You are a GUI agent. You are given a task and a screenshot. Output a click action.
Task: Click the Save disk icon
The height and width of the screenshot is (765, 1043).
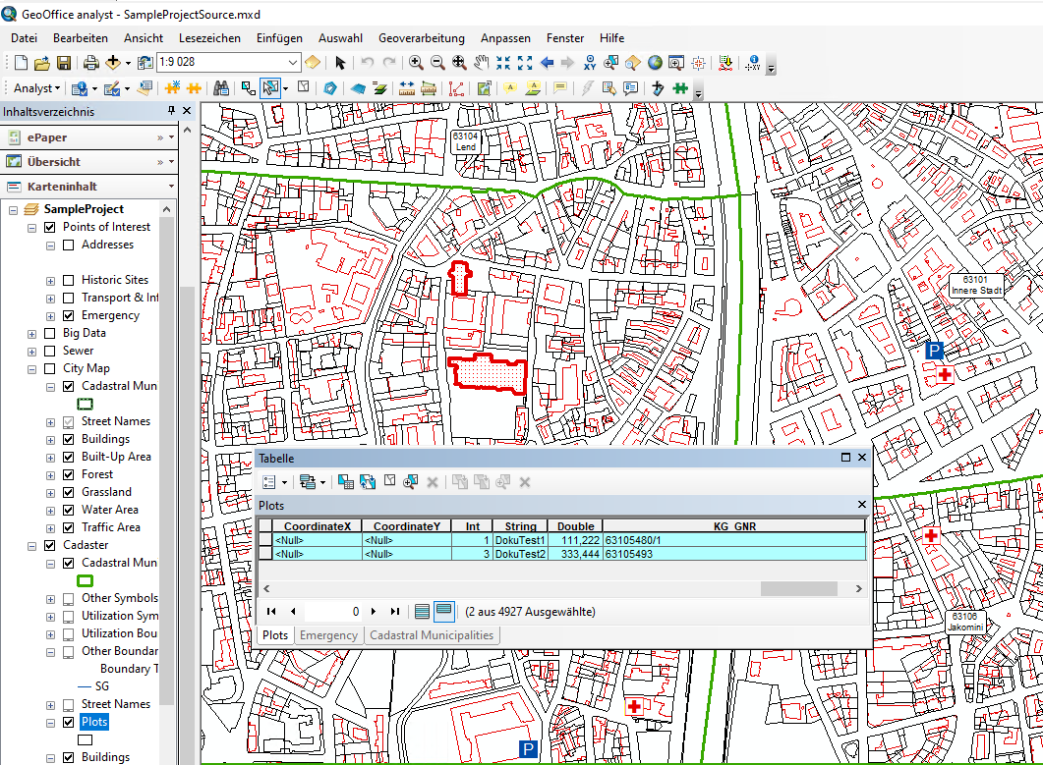(x=63, y=63)
